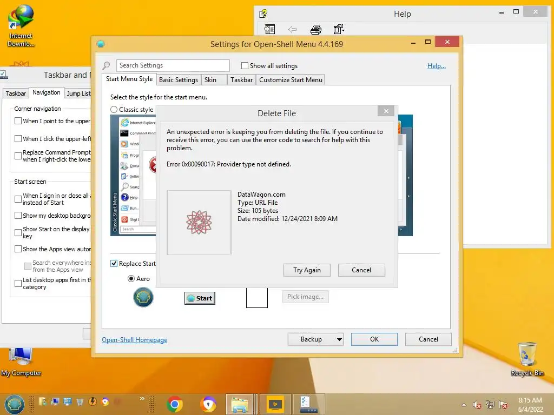Screen dimensions: 554x415
Task: Click the lightning bolt quick launch icon
Action: pos(93,401)
